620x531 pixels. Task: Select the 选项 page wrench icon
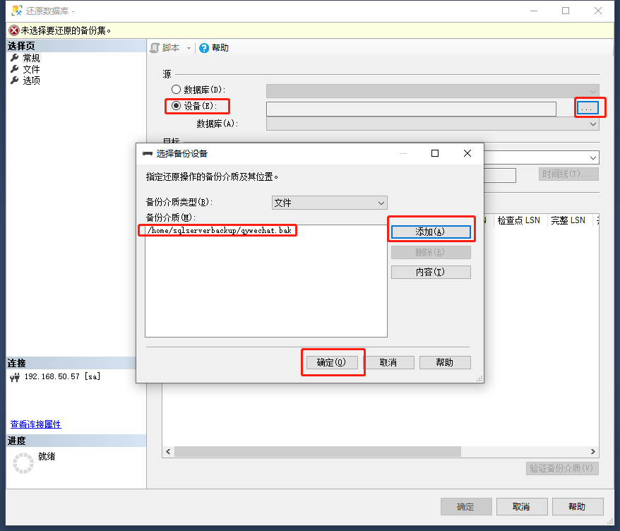click(x=14, y=80)
